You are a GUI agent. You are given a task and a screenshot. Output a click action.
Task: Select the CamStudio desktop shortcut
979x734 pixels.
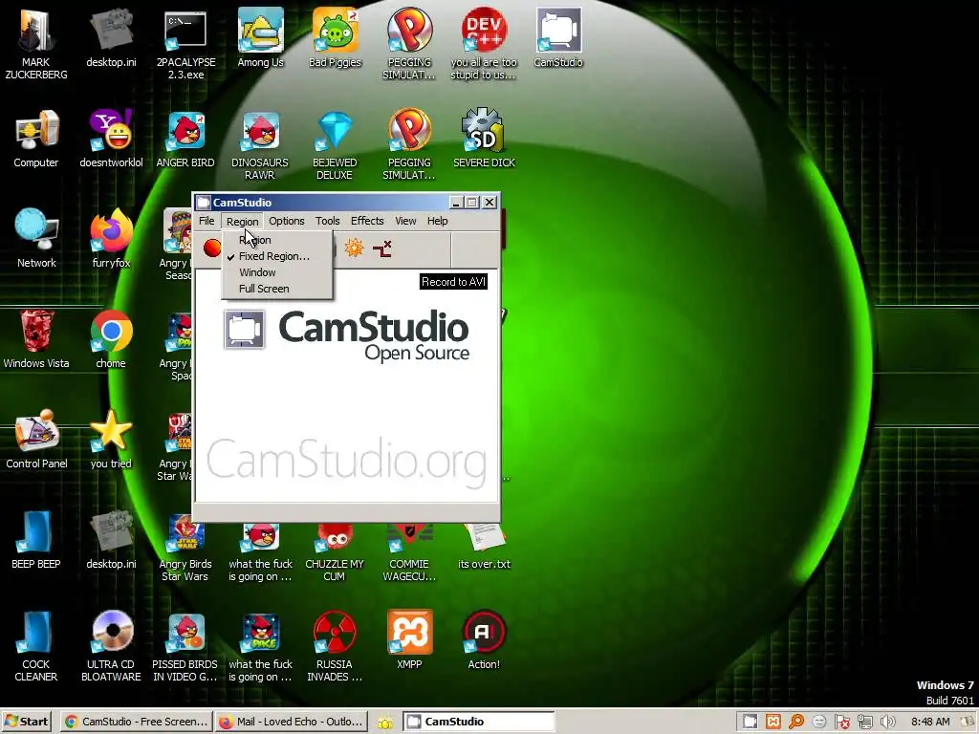pos(558,38)
